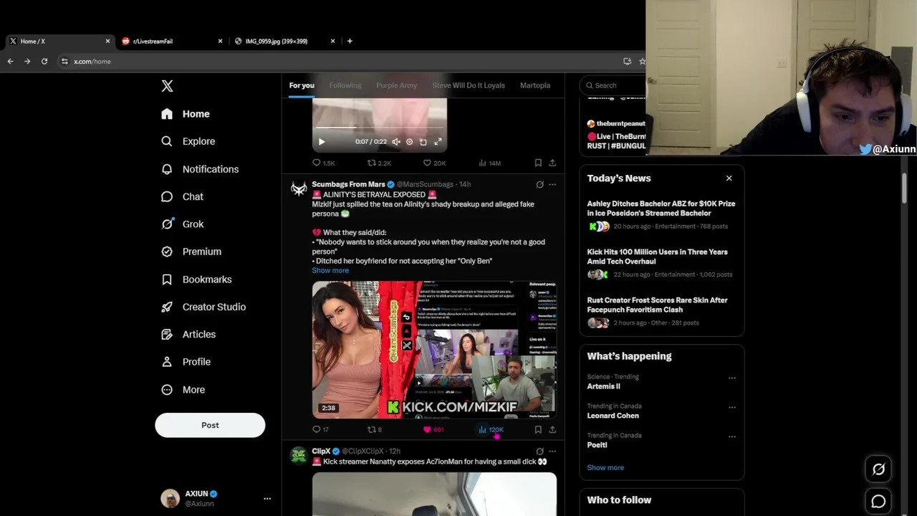The image size is (917, 516).
Task: Open Creator Studio
Action: 203,307
